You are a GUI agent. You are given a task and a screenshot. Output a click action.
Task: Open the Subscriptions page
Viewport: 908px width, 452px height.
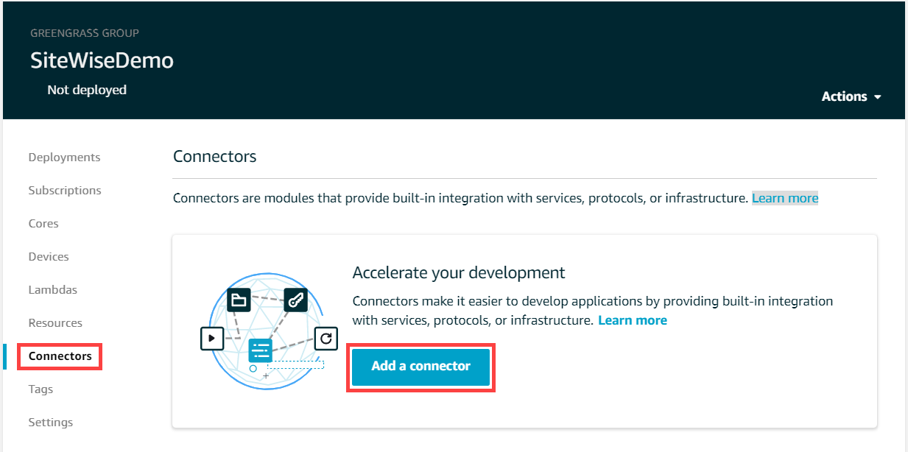[x=65, y=191]
